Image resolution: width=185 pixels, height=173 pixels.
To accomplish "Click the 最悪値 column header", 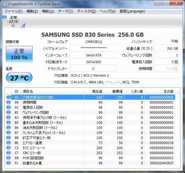I will click(x=114, y=91).
